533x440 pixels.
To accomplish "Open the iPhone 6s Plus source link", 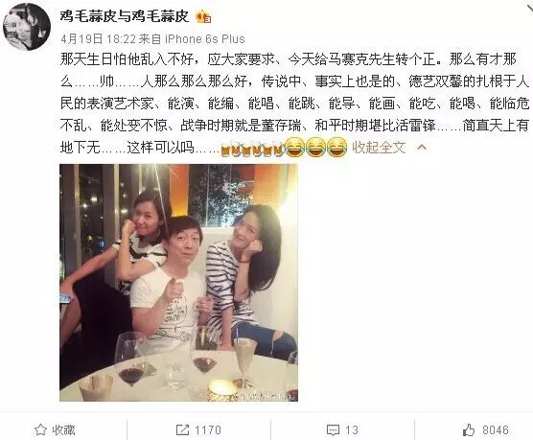I will (205, 39).
